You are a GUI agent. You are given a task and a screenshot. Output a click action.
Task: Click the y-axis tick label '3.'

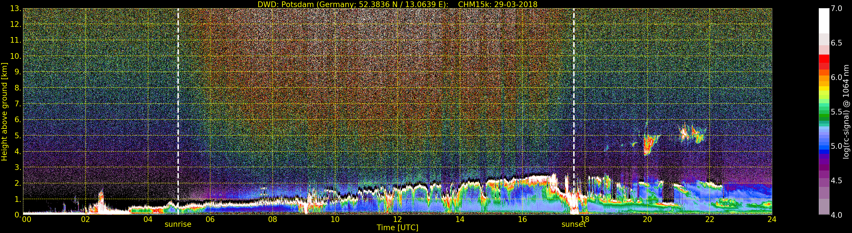click(18, 167)
